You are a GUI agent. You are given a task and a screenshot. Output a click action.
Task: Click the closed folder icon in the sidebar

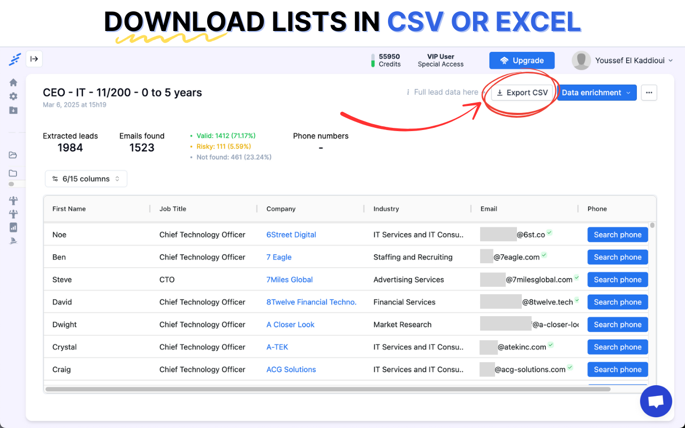point(13,173)
